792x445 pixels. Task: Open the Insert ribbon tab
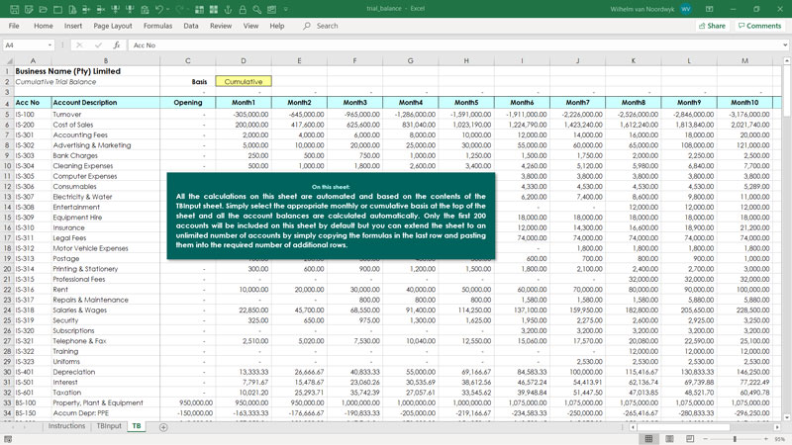coord(72,26)
